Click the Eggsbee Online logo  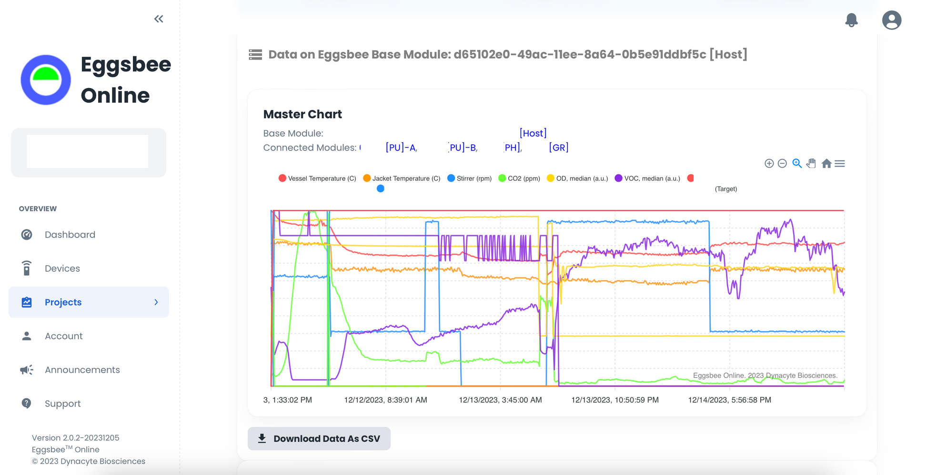(x=46, y=80)
